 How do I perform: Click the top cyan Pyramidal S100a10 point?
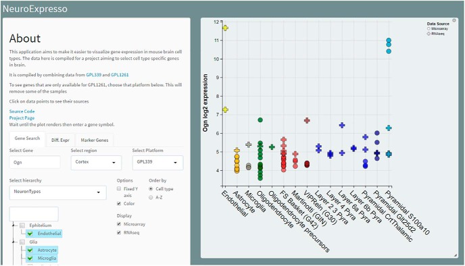pyautogui.click(x=389, y=41)
